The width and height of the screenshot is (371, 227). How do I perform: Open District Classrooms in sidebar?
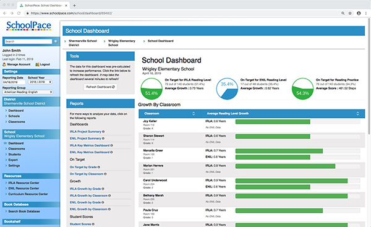click(17, 122)
